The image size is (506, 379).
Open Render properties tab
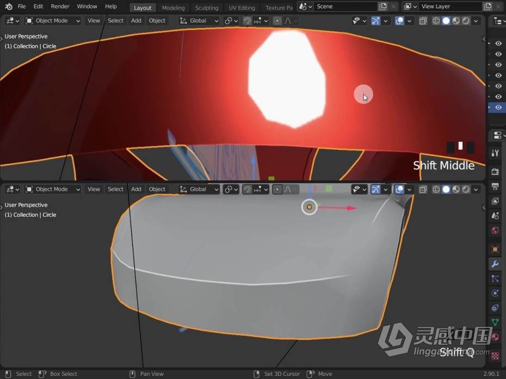pyautogui.click(x=495, y=172)
